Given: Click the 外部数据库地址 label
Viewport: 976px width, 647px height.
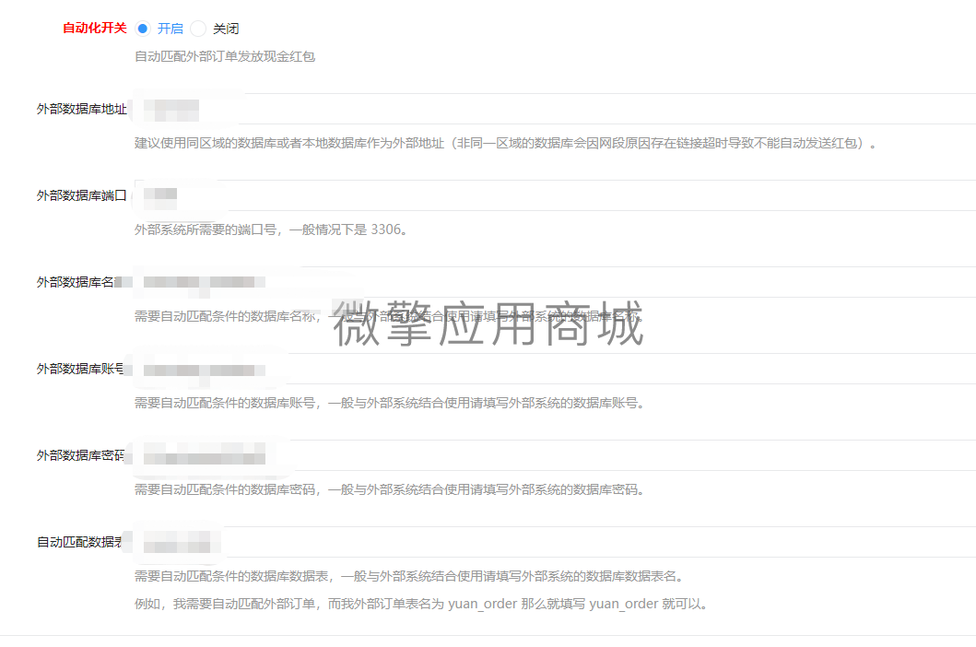Looking at the screenshot, I should click(x=81, y=109).
